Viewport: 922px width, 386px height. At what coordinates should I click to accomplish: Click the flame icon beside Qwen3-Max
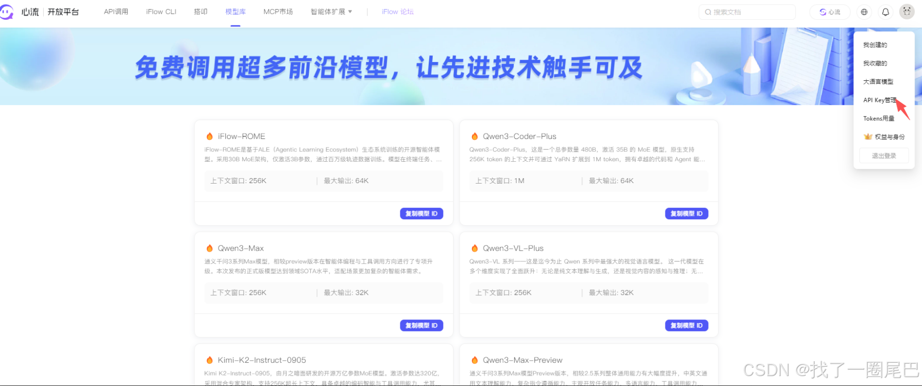[209, 248]
